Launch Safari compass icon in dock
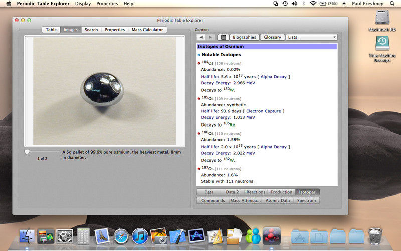The width and height of the screenshot is (401, 251). tap(121, 236)
